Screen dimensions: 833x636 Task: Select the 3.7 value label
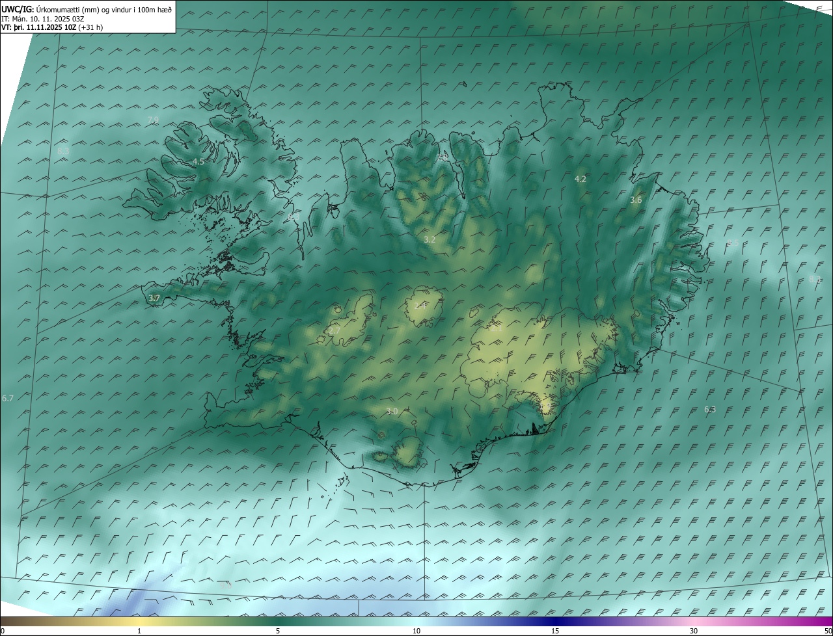(x=154, y=298)
